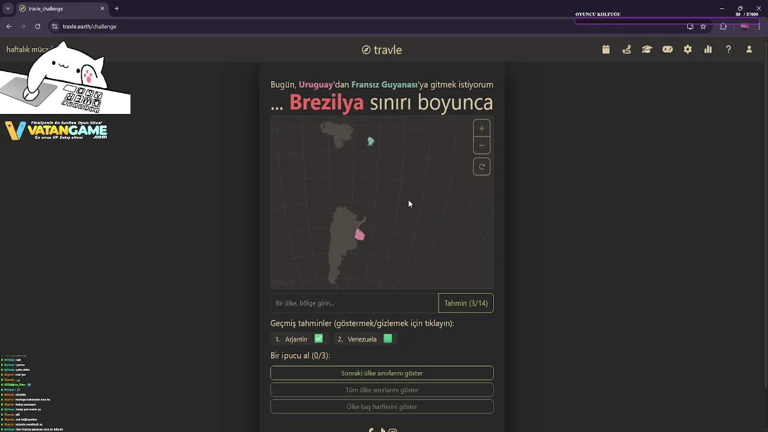Screen dimensions: 768x432
Task: Click the OYUNCU KOLTUĞU overlay label
Action: click(598, 14)
